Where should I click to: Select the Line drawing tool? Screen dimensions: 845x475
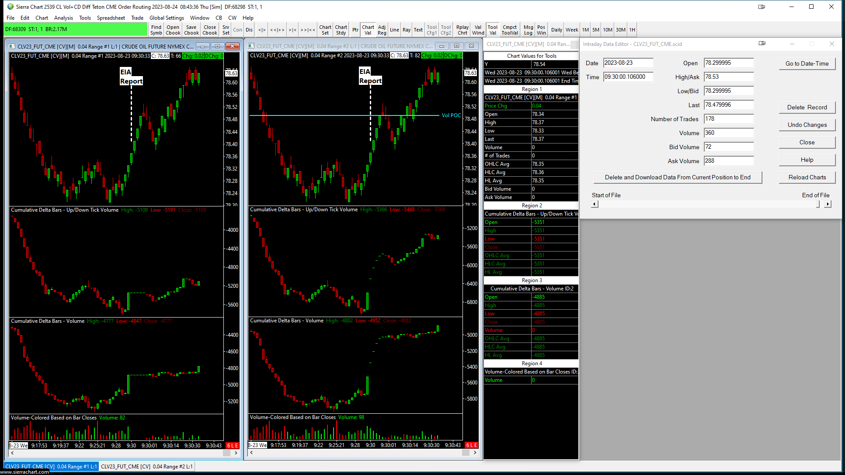pyautogui.click(x=394, y=30)
